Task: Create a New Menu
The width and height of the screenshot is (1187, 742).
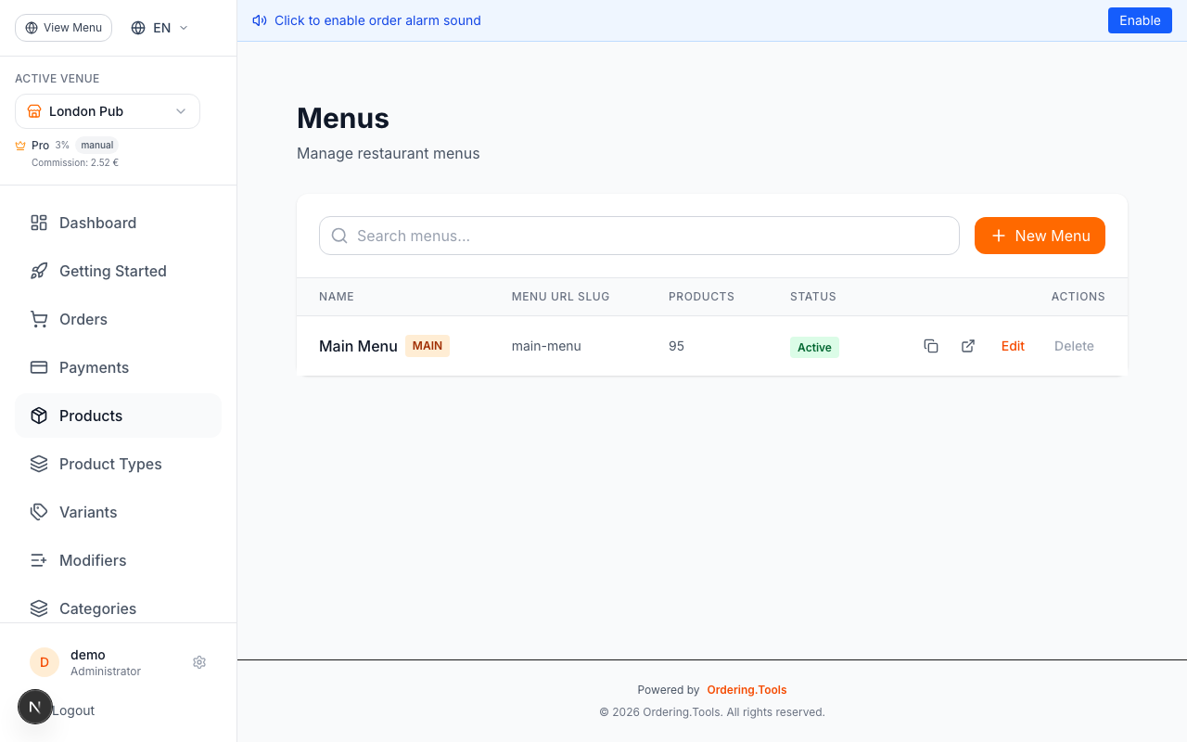Action: (1040, 236)
